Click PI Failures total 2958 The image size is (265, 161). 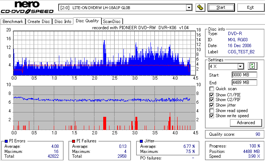[122, 156]
